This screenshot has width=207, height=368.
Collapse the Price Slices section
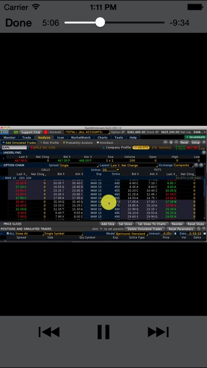(2, 224)
